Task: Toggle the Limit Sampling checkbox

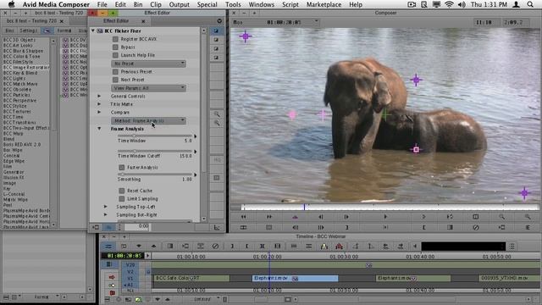Action: [x=122, y=199]
